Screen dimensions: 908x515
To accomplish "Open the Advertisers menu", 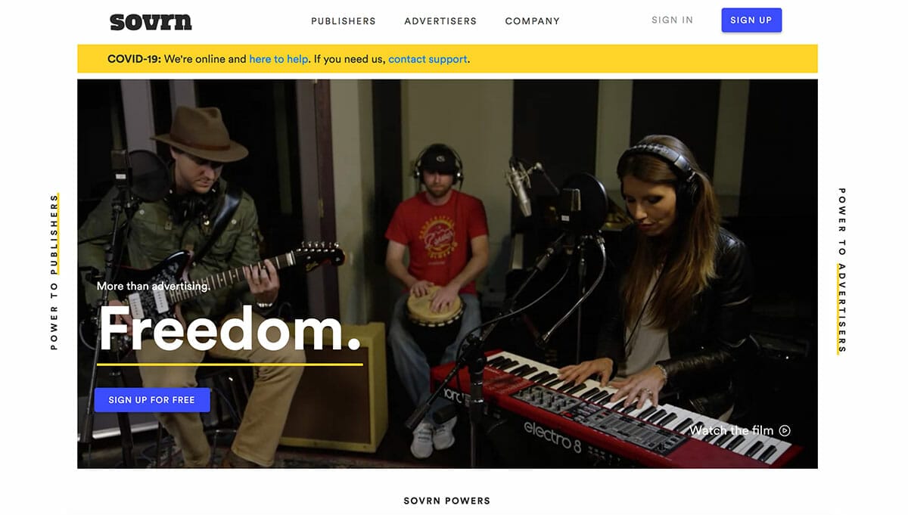I will [440, 21].
